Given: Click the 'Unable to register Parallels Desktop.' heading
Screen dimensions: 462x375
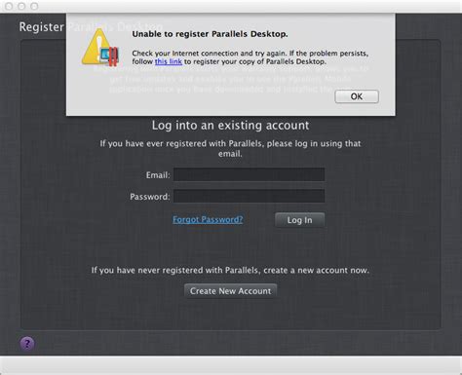Looking at the screenshot, I should point(210,34).
